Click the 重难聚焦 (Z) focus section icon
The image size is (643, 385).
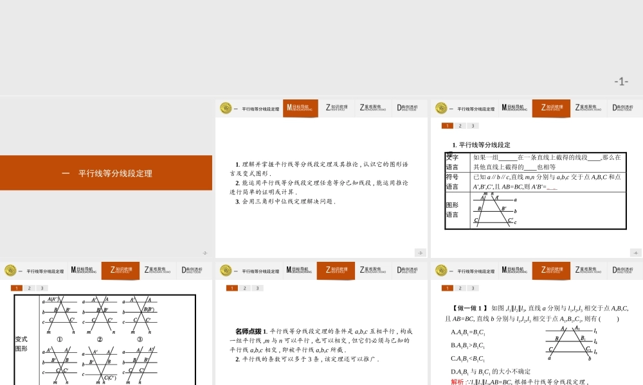pos(373,108)
